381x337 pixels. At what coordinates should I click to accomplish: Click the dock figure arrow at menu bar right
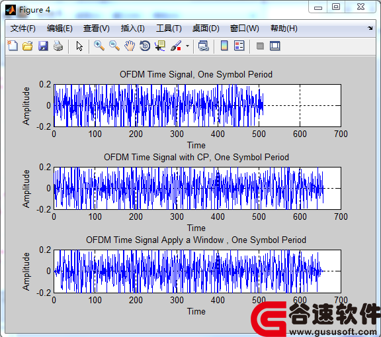coord(370,28)
